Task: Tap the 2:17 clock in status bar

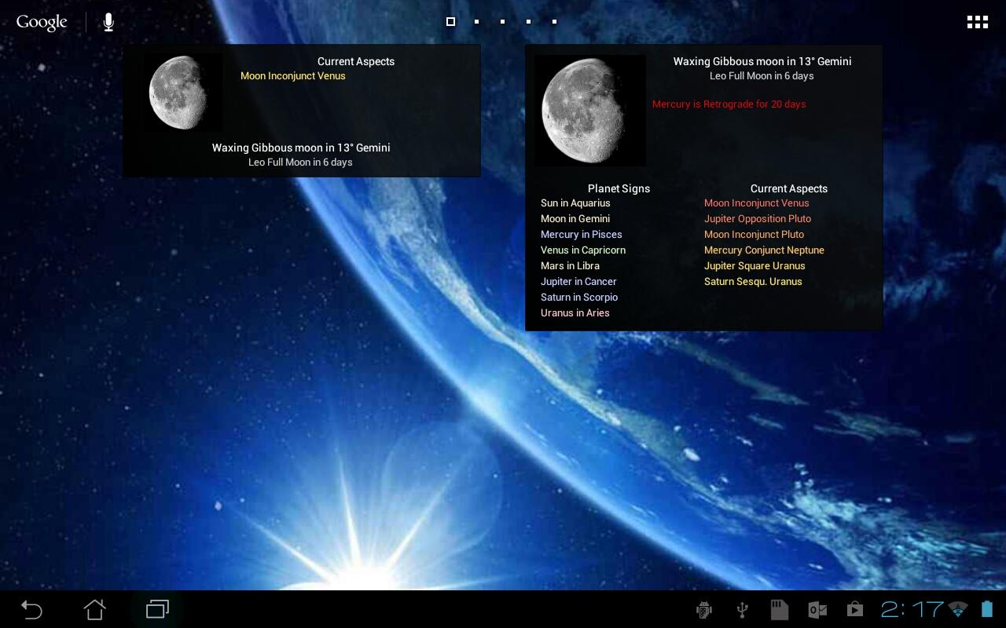Action: [x=912, y=609]
